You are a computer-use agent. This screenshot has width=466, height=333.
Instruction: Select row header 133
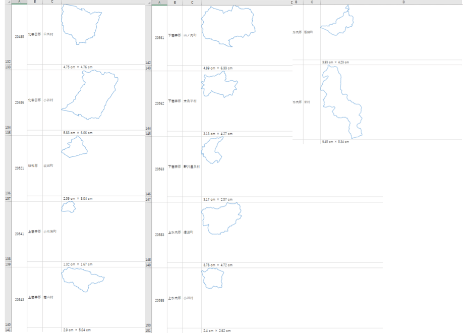[8, 67]
